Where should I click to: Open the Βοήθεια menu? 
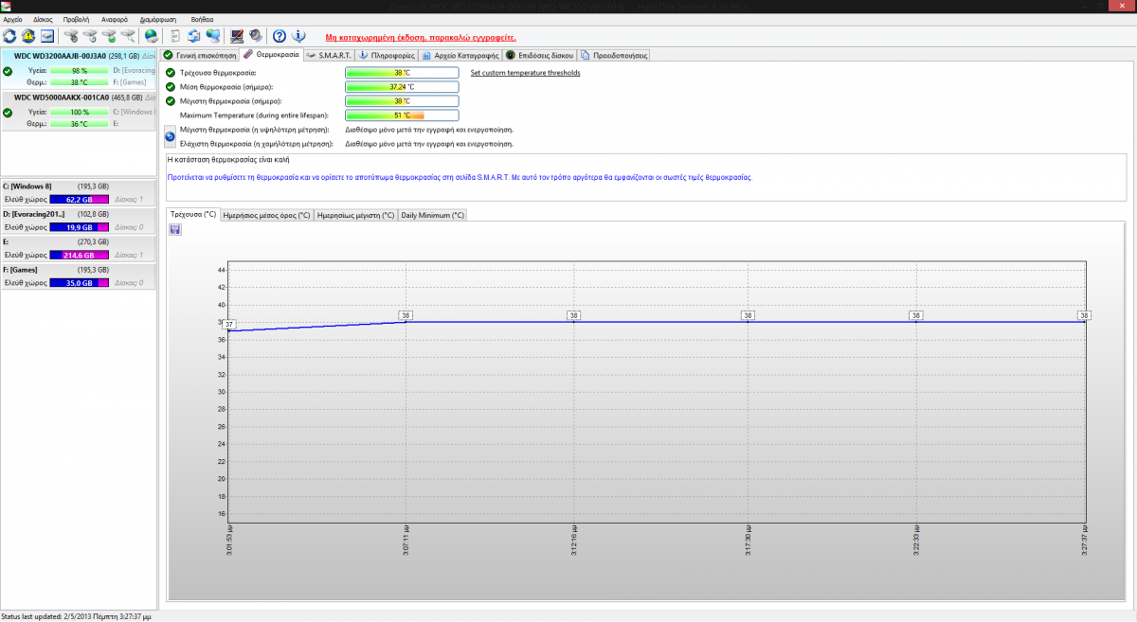pos(202,19)
